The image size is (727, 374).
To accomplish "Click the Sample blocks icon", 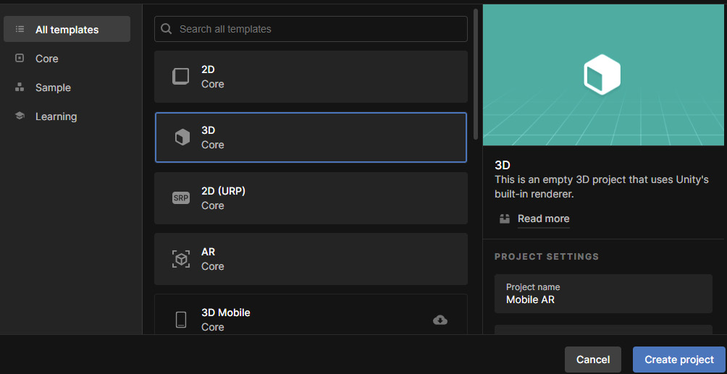I will point(20,87).
